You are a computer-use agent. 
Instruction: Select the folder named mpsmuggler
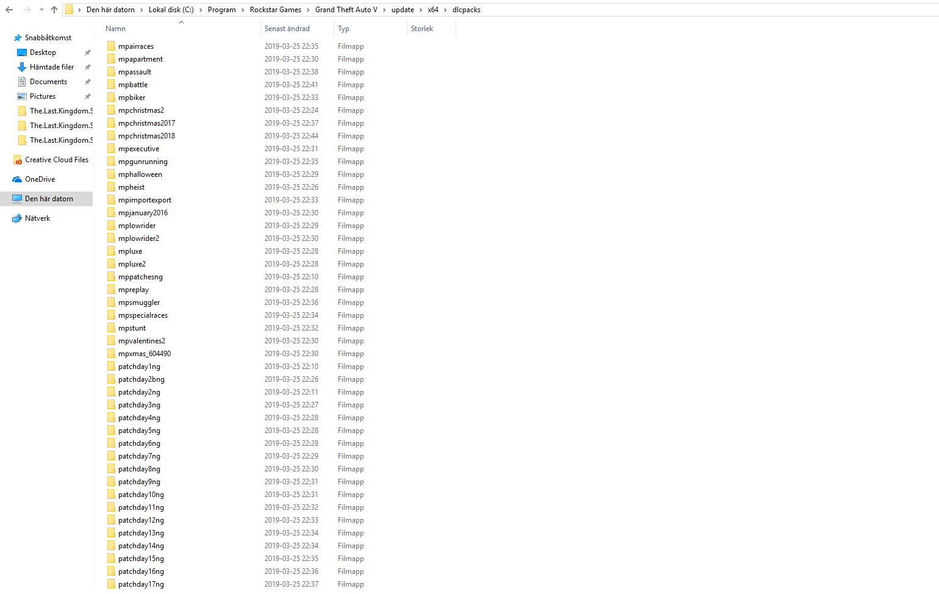click(139, 302)
